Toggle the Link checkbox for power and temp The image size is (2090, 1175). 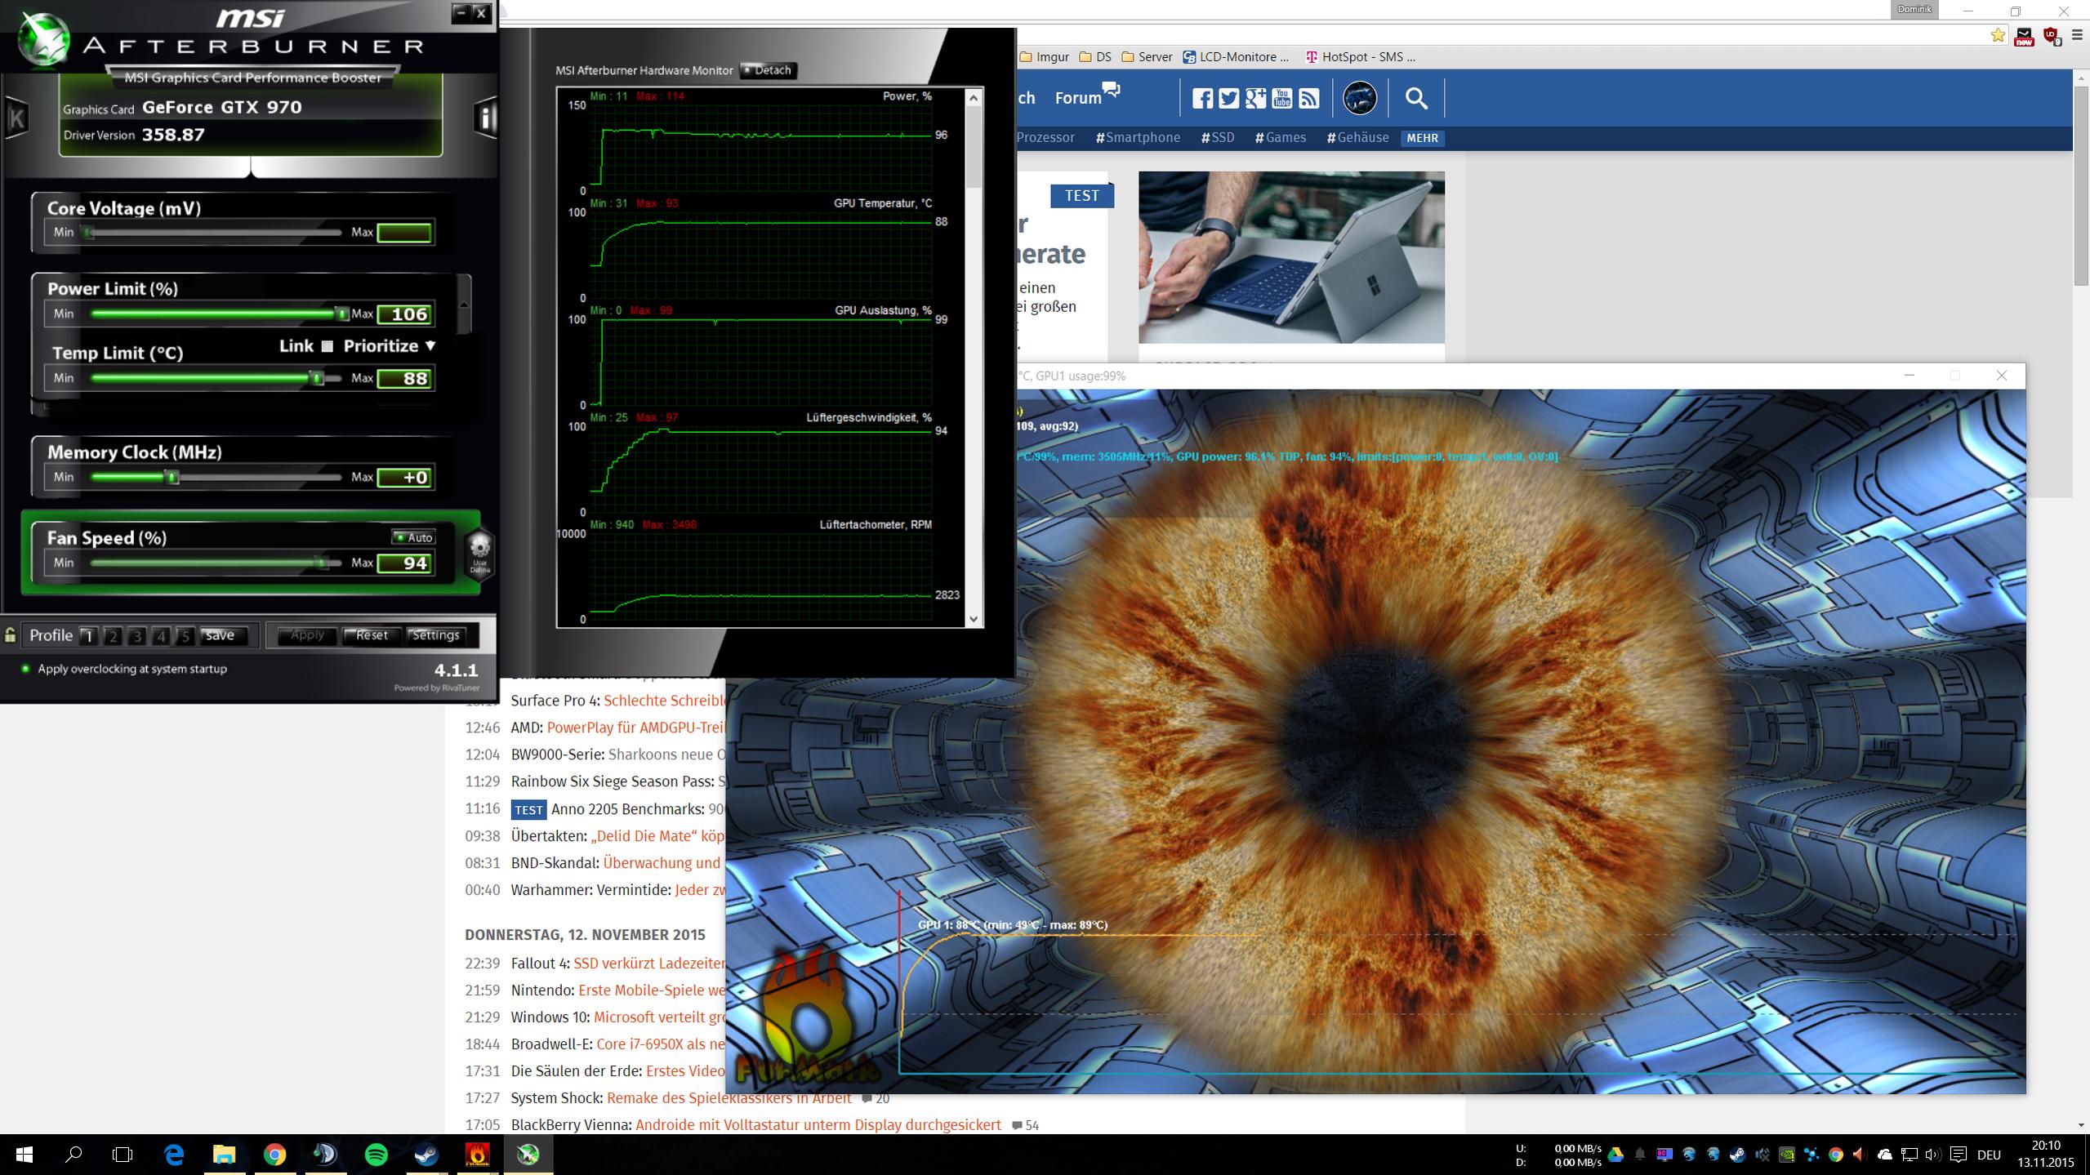point(327,346)
